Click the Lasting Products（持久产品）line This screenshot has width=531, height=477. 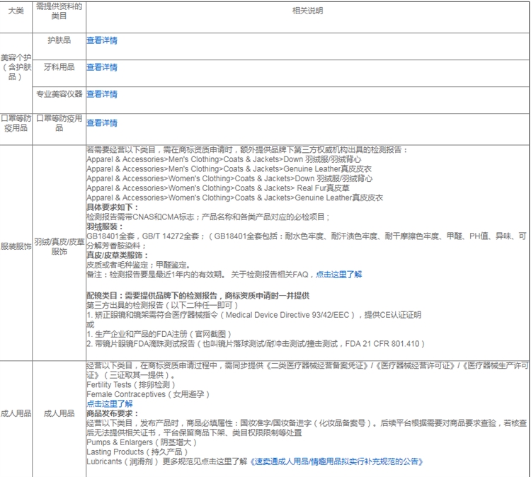pos(137,452)
